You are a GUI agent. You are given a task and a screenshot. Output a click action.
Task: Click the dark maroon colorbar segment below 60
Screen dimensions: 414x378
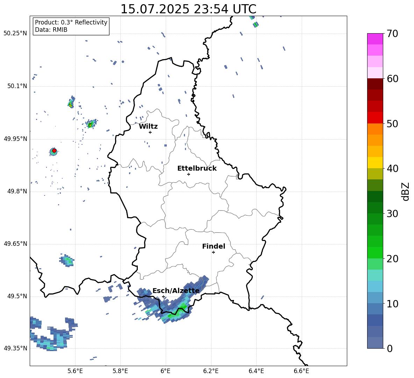(375, 84)
